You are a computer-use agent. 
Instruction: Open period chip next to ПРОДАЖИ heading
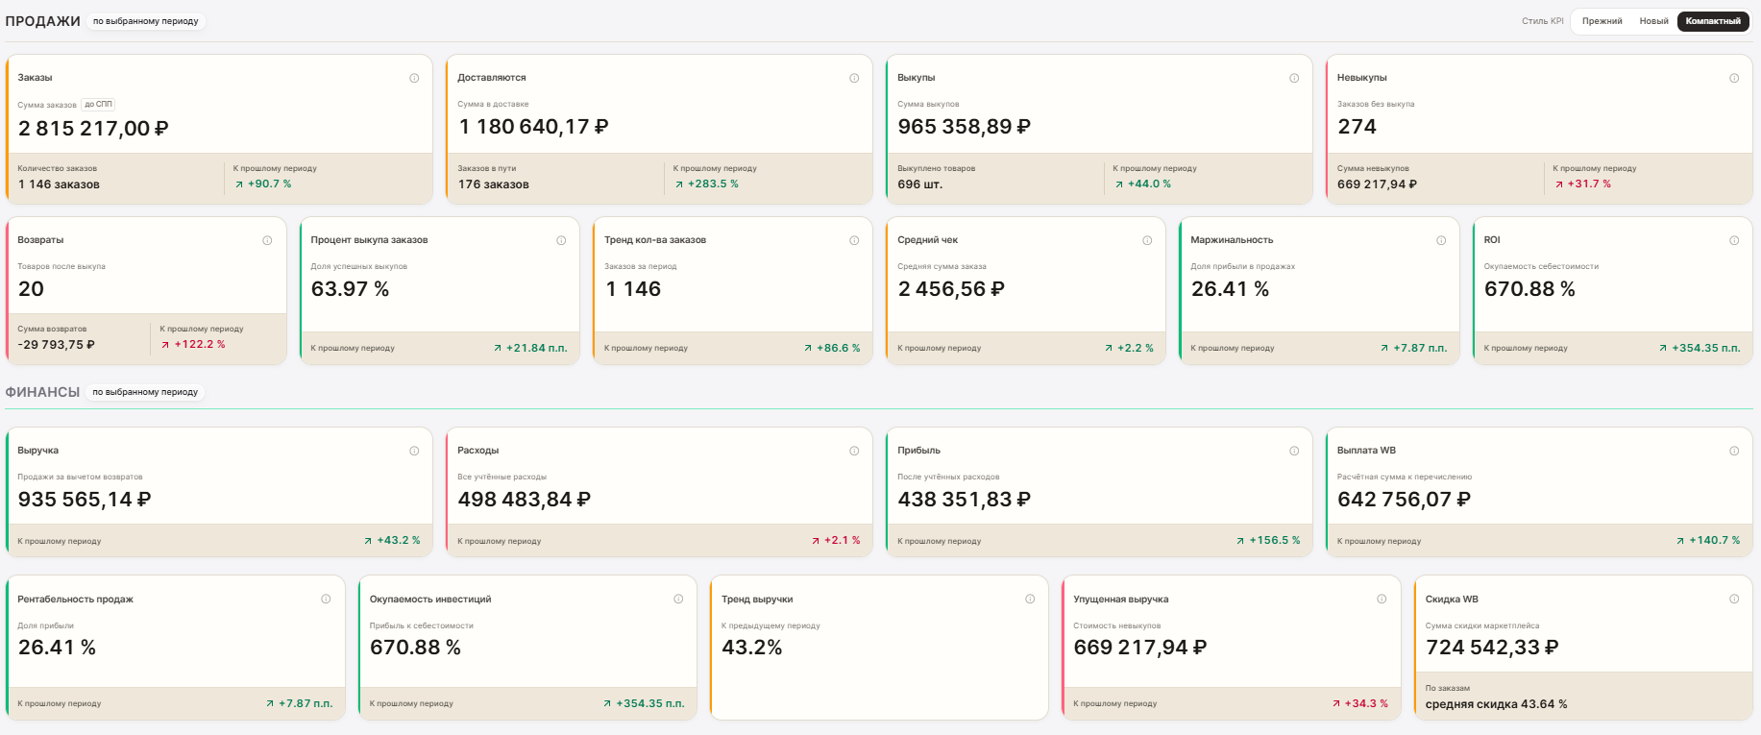tap(146, 21)
